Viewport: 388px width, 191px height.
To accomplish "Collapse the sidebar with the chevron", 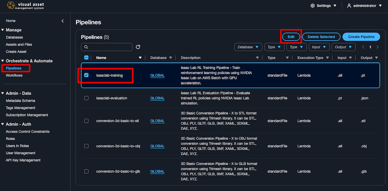I will (x=63, y=21).
